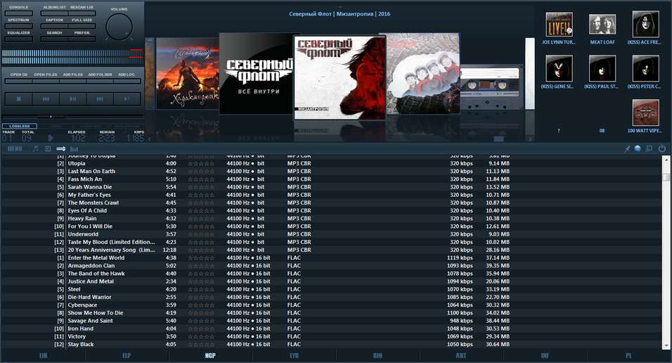This screenshot has height=363, width=672.
Task: Skip to the next track
Action: 99,98
